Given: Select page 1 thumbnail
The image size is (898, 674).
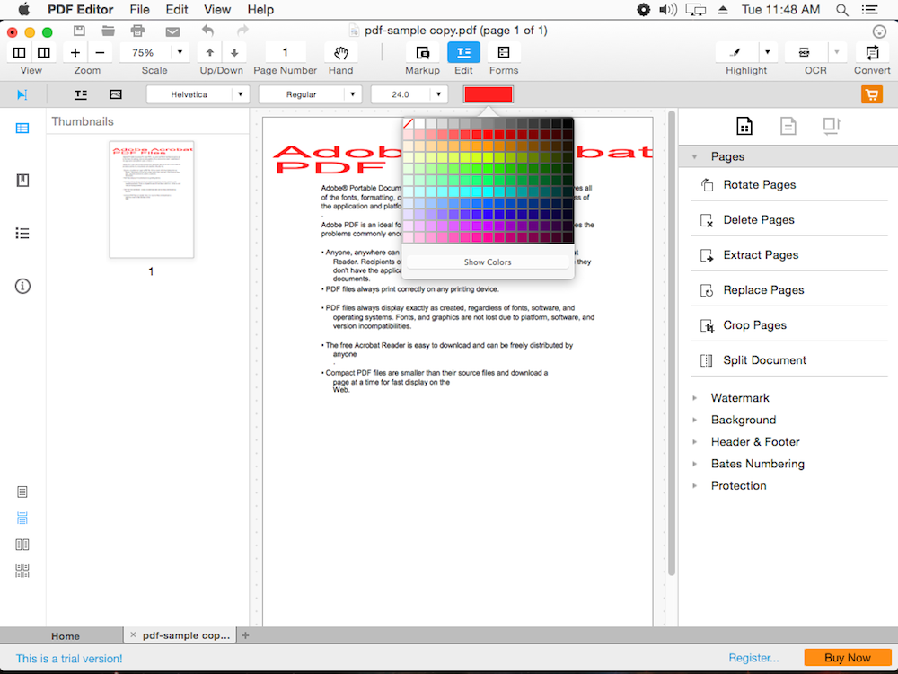Looking at the screenshot, I should point(152,200).
